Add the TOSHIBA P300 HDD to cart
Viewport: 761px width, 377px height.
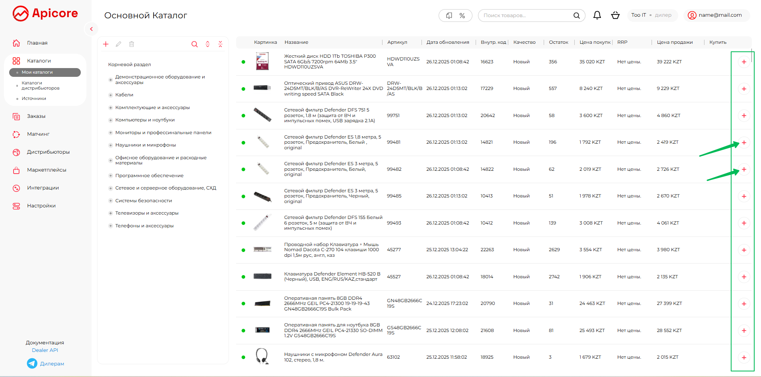[743, 62]
